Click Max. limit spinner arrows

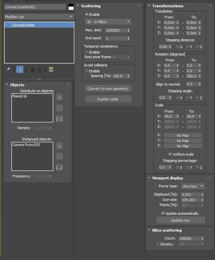(x=128, y=30)
